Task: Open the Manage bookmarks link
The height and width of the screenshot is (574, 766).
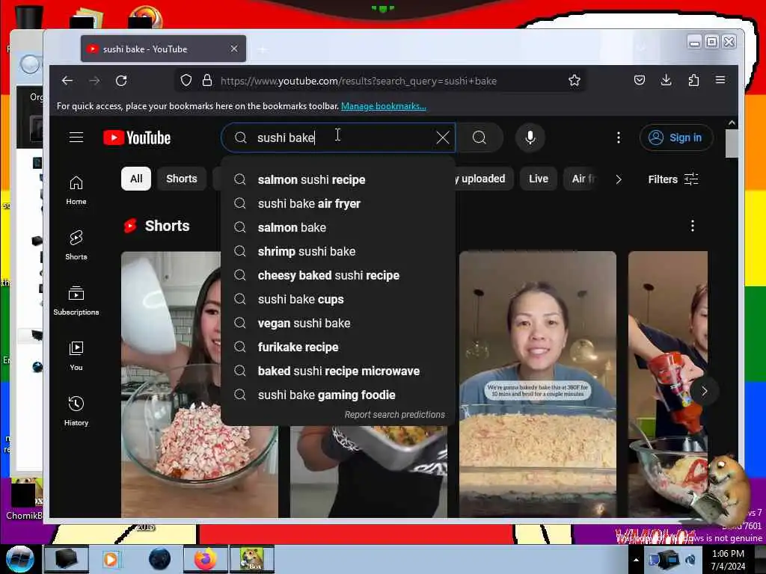Action: click(384, 106)
